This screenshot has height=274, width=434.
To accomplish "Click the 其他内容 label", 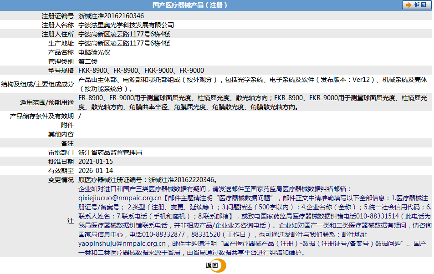I will [61, 135].
